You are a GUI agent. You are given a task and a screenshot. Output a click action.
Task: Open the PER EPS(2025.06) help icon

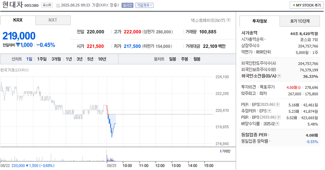coord(278,105)
